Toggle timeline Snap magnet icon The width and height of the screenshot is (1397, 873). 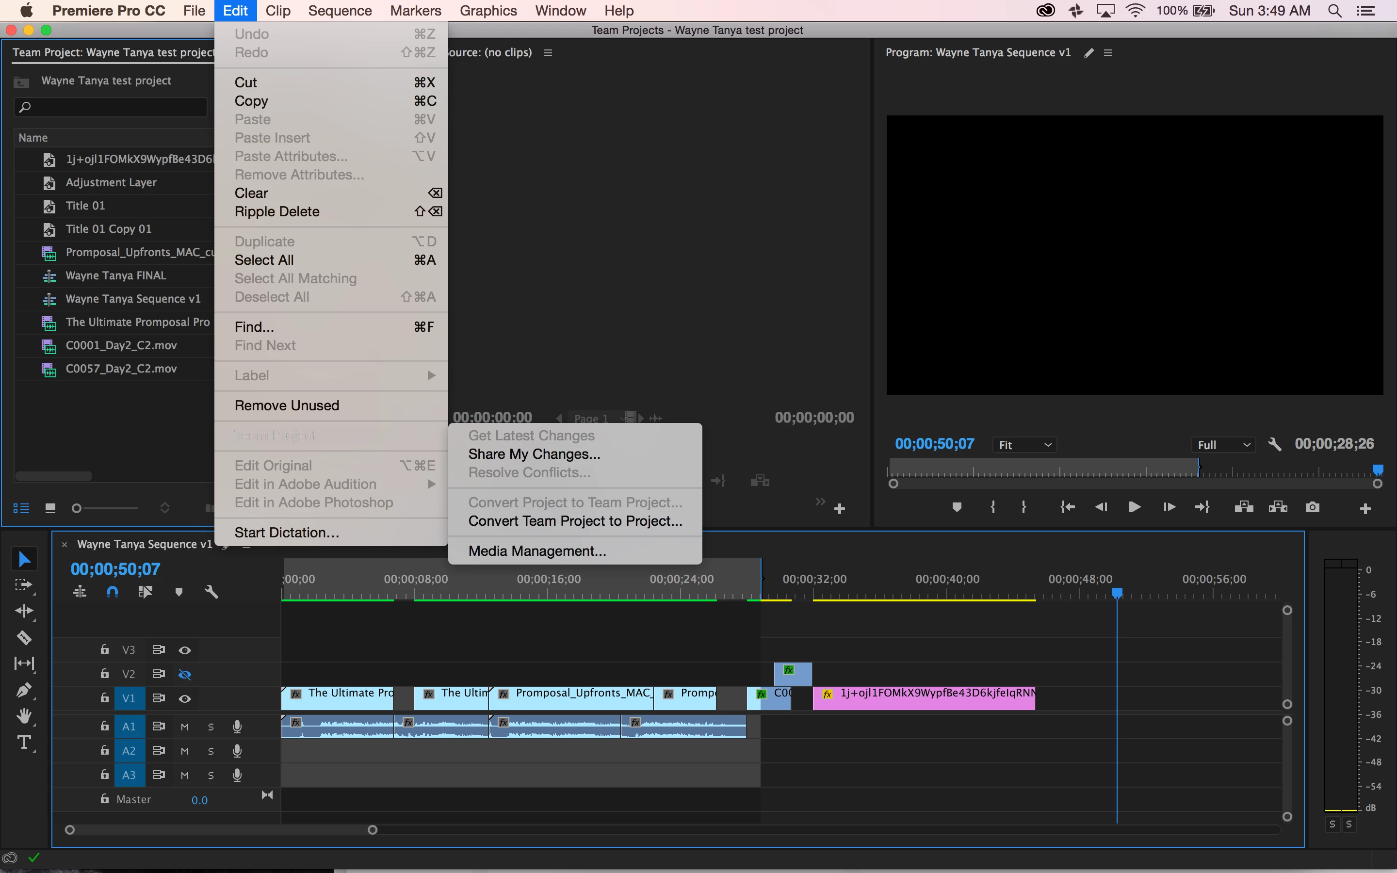click(113, 592)
